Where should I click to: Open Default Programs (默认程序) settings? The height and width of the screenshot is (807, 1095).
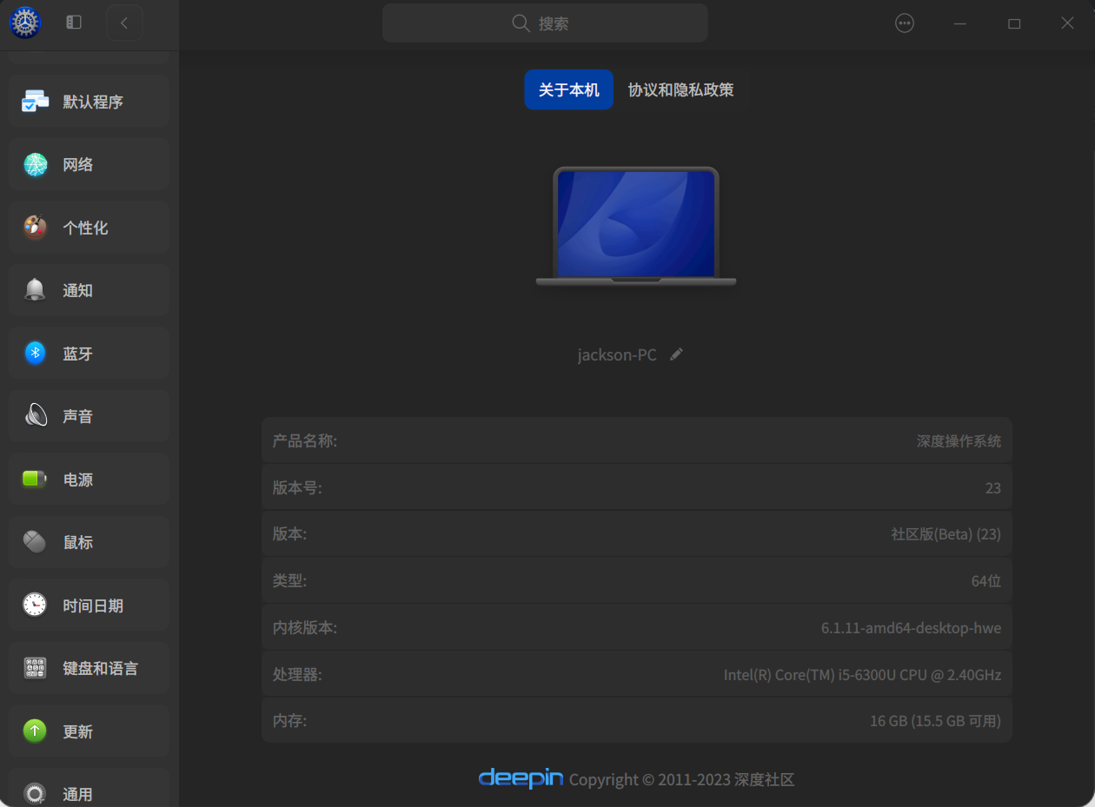(x=89, y=102)
